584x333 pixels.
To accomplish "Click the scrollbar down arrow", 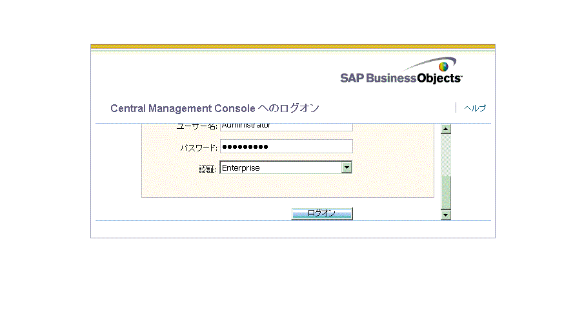I will (x=445, y=215).
